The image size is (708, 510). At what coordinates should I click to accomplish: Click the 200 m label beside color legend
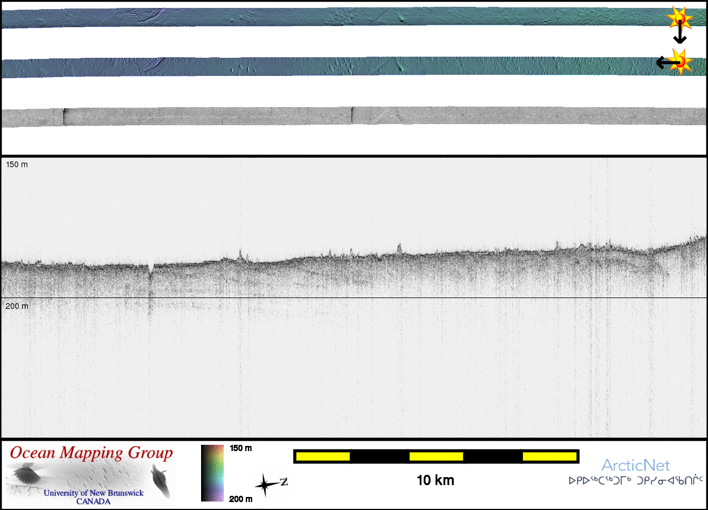click(241, 499)
